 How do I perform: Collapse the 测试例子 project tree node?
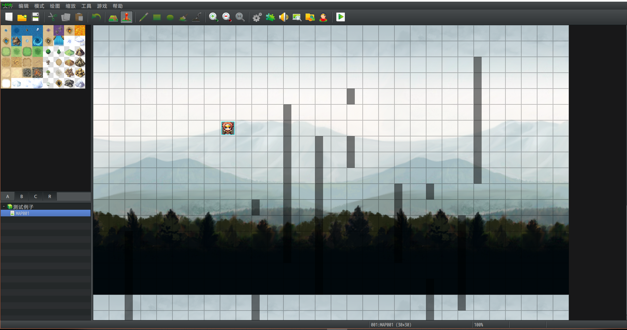[x=4, y=207]
